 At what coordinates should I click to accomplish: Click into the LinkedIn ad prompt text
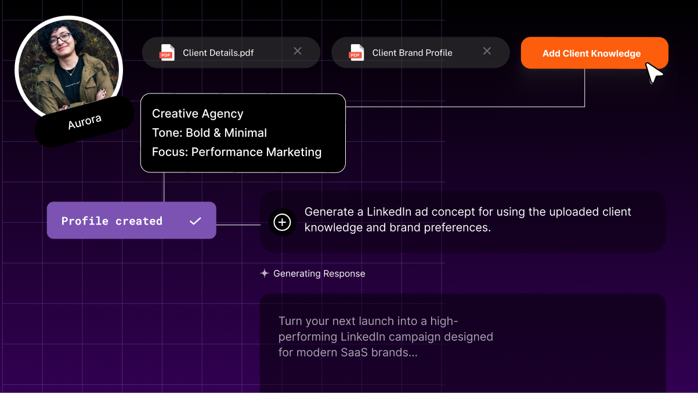coord(468,219)
